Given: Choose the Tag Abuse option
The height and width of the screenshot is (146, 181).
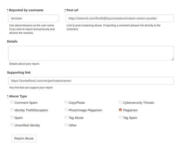Looking at the screenshot, I should (66, 117).
